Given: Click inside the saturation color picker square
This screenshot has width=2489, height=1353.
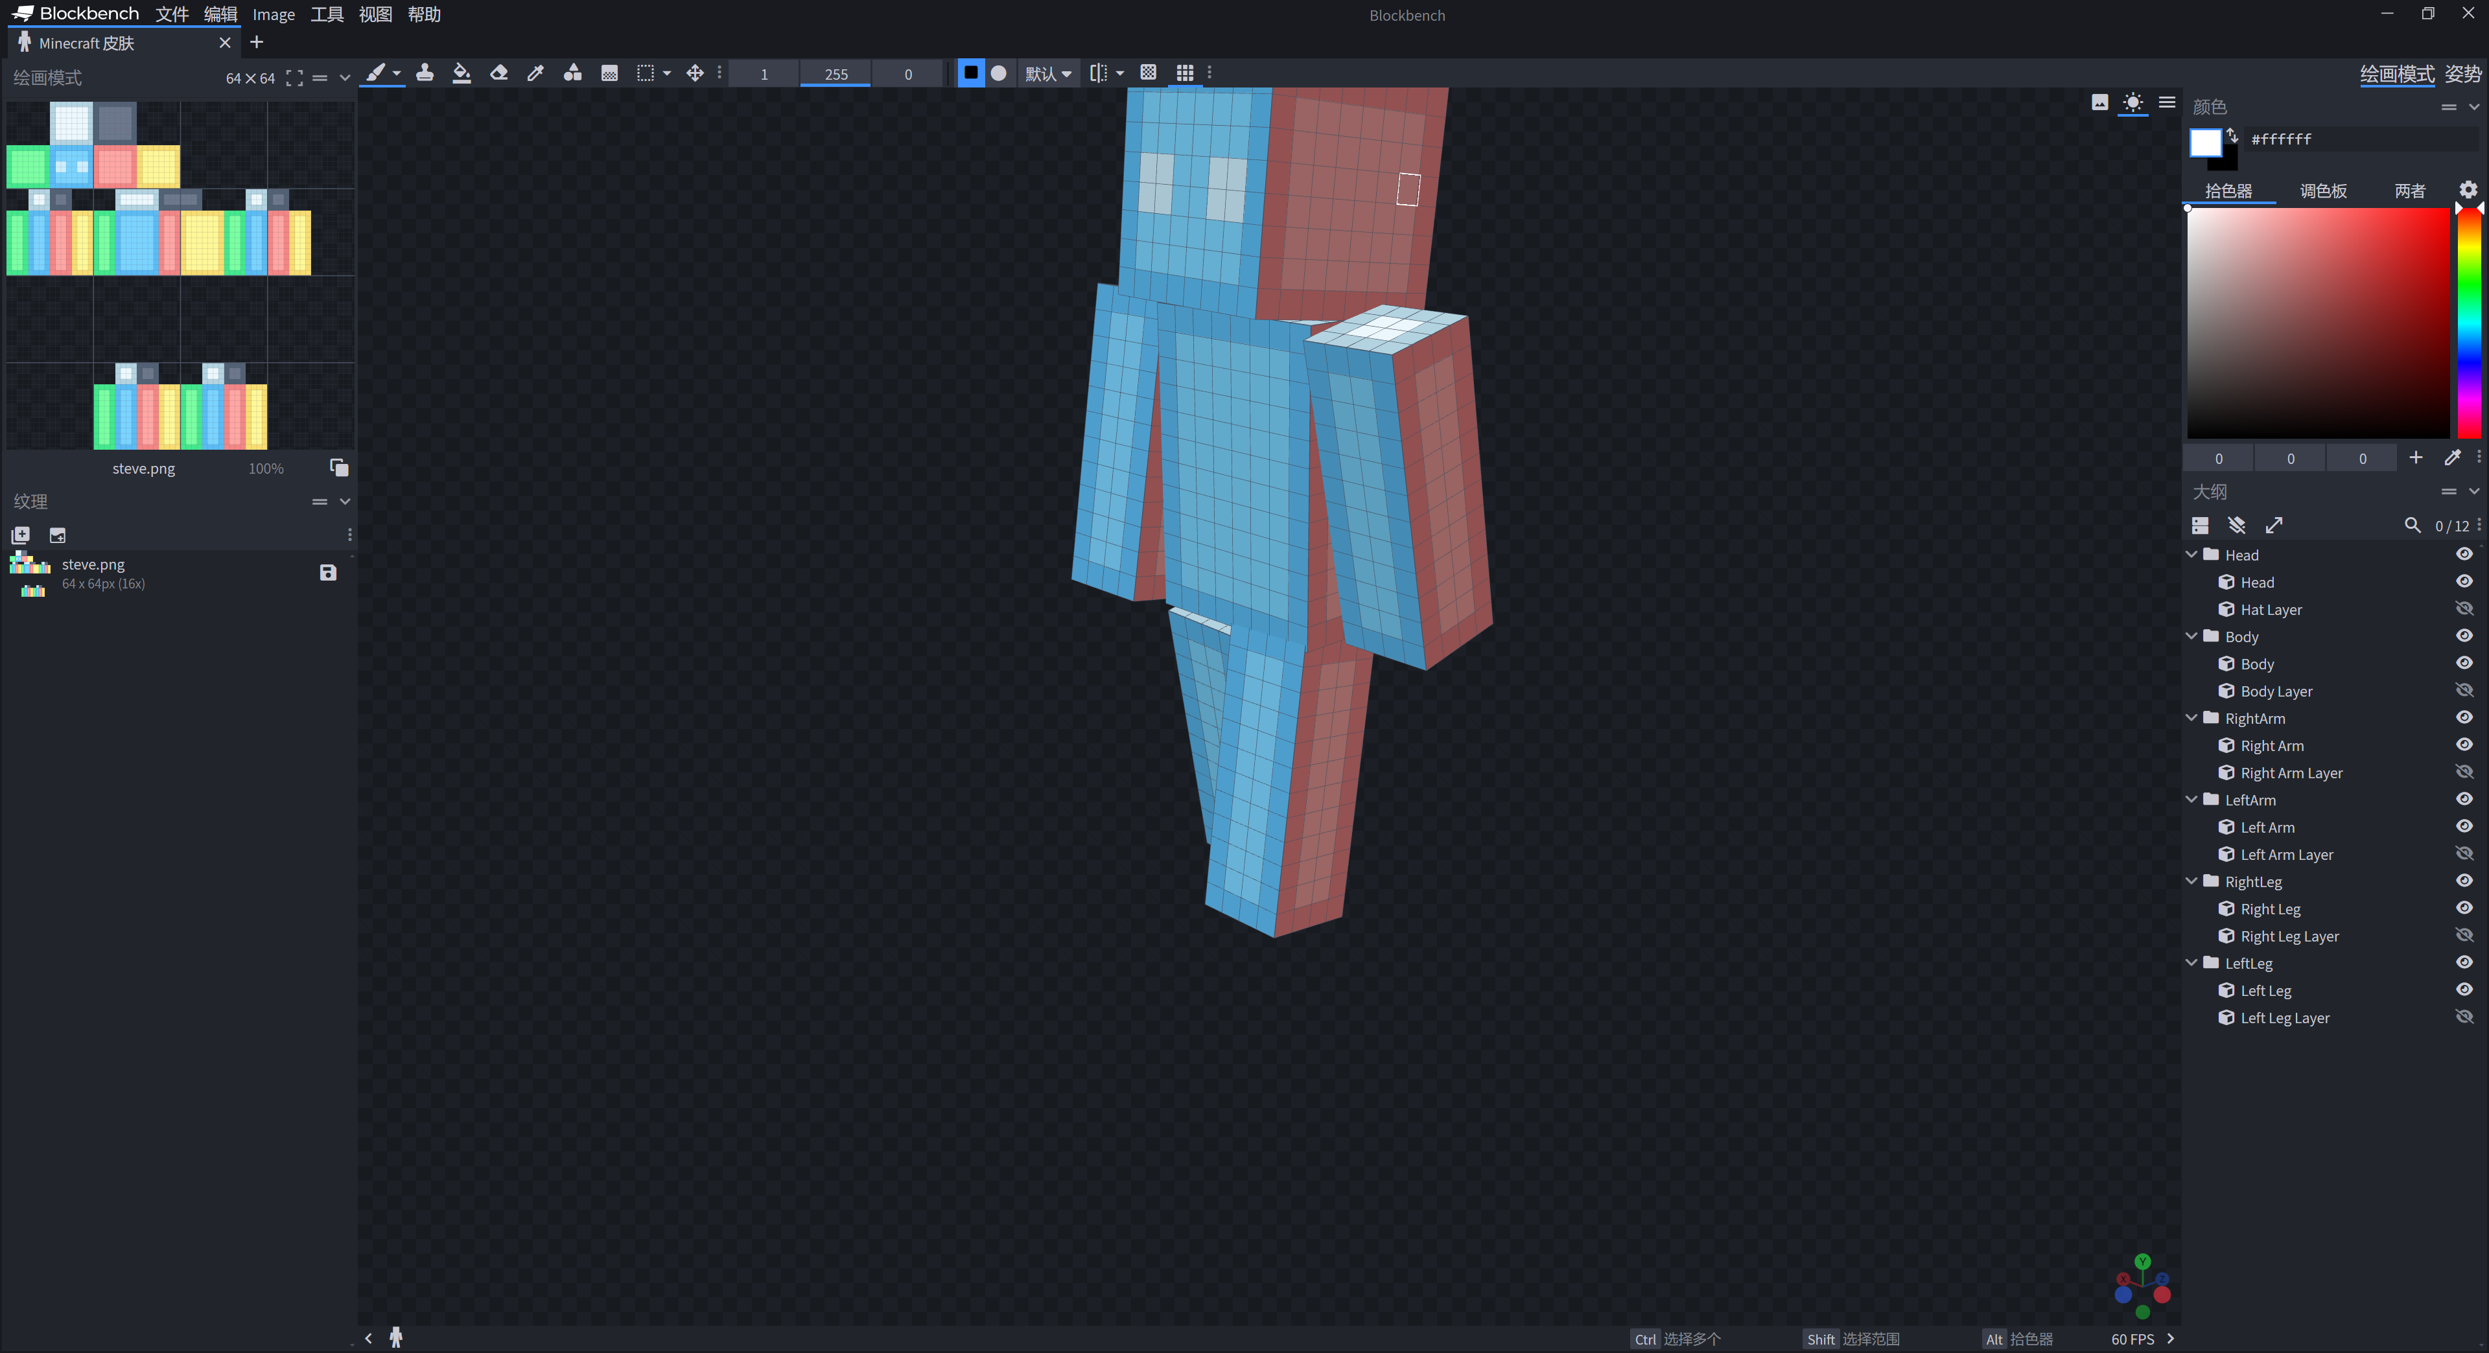Looking at the screenshot, I should coord(2317,323).
